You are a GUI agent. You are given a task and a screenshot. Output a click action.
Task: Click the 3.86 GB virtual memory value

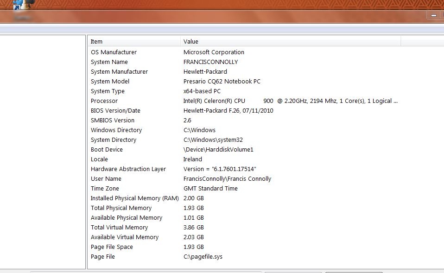pyautogui.click(x=194, y=228)
